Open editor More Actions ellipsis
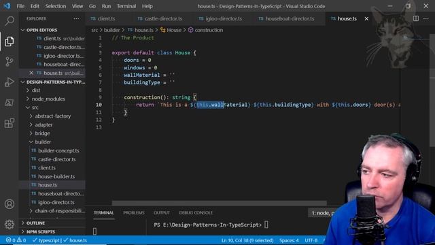435x245 pixels. [x=426, y=18]
